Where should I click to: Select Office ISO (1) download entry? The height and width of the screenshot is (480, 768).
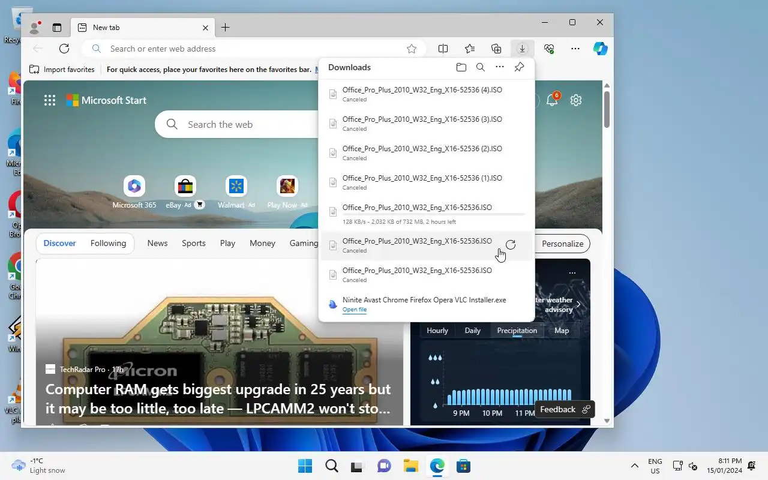click(427, 182)
